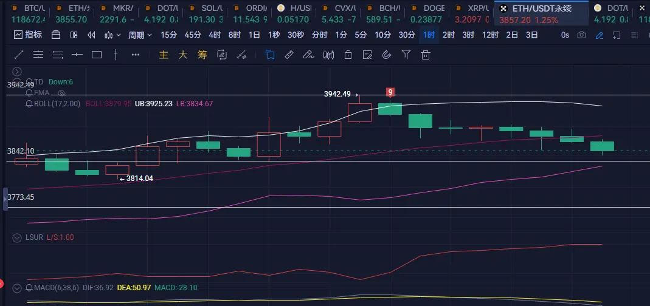The height and width of the screenshot is (306, 650).
Task: Click the yellow 主 button
Action: 164,55
